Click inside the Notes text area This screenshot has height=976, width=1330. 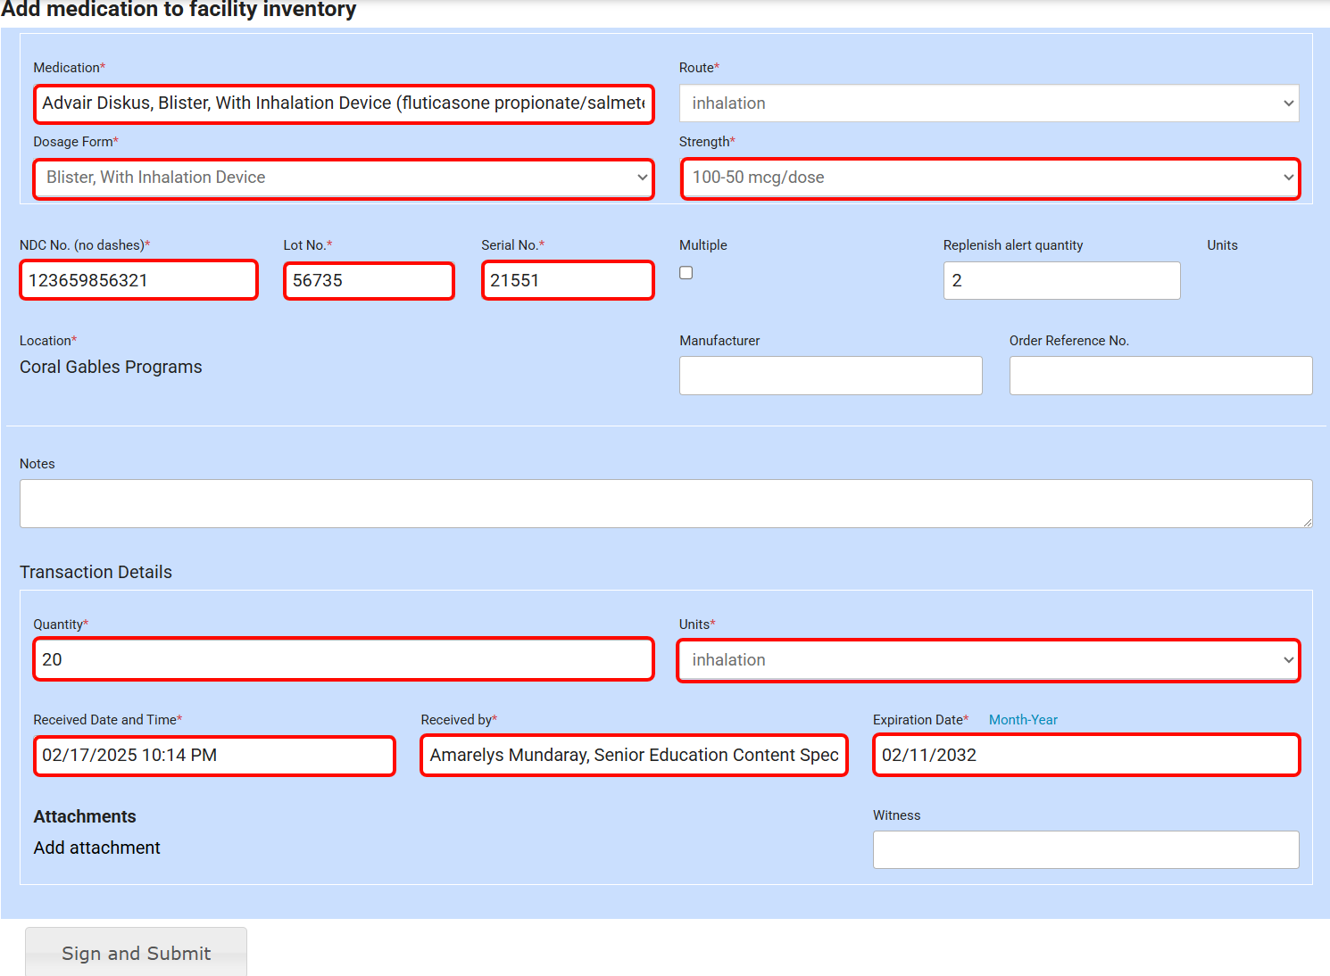(665, 503)
